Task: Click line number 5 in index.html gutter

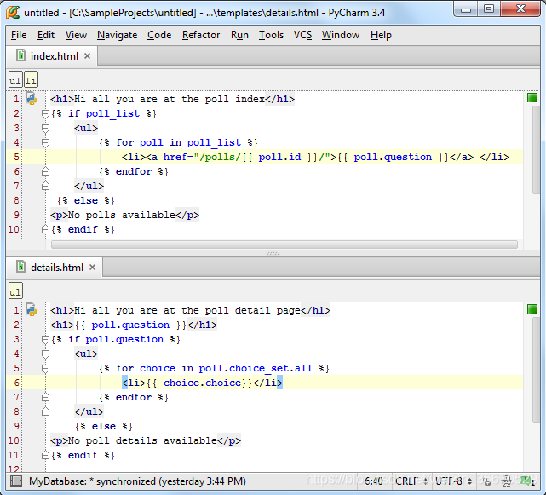Action: [16, 157]
